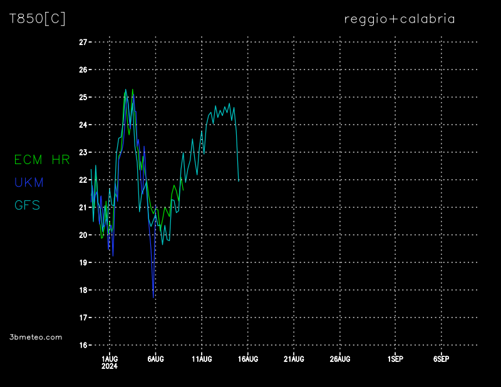Select the 16 value on temperature axis

(83, 345)
